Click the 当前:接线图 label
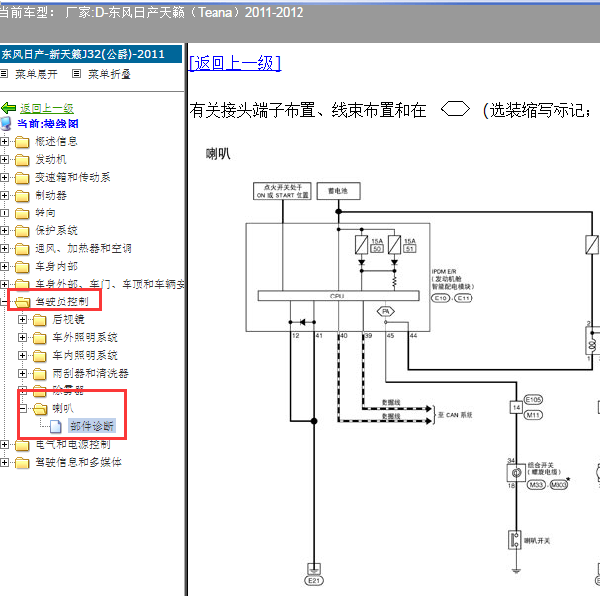This screenshot has height=596, width=600. coord(47,124)
